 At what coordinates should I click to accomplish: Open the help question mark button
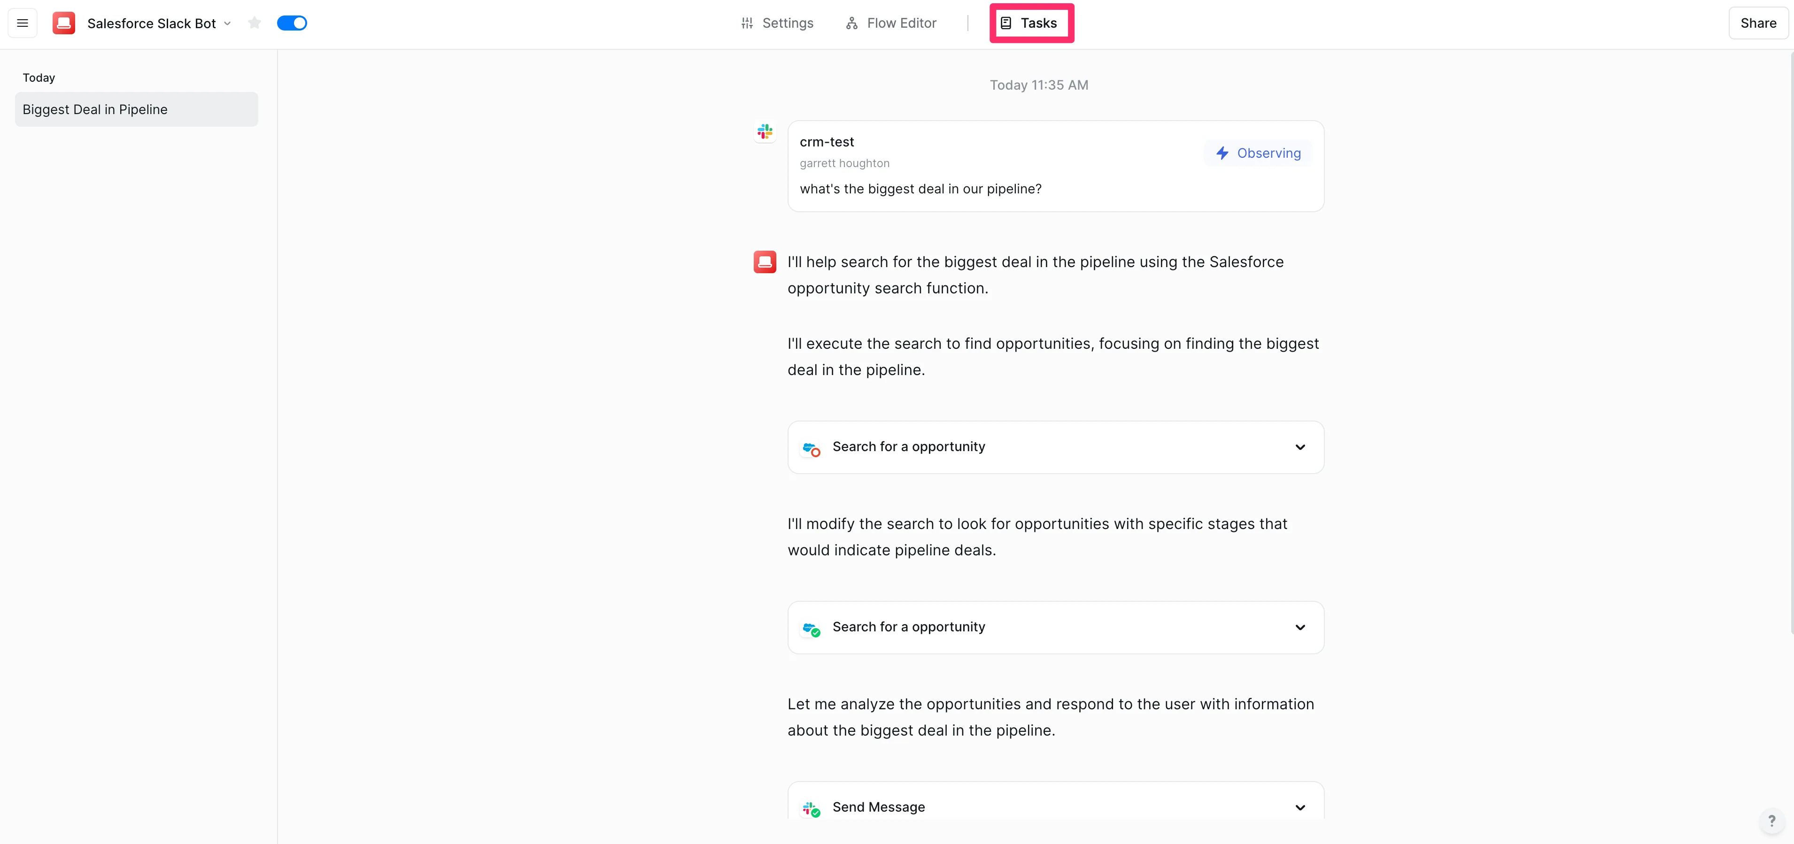point(1771,821)
